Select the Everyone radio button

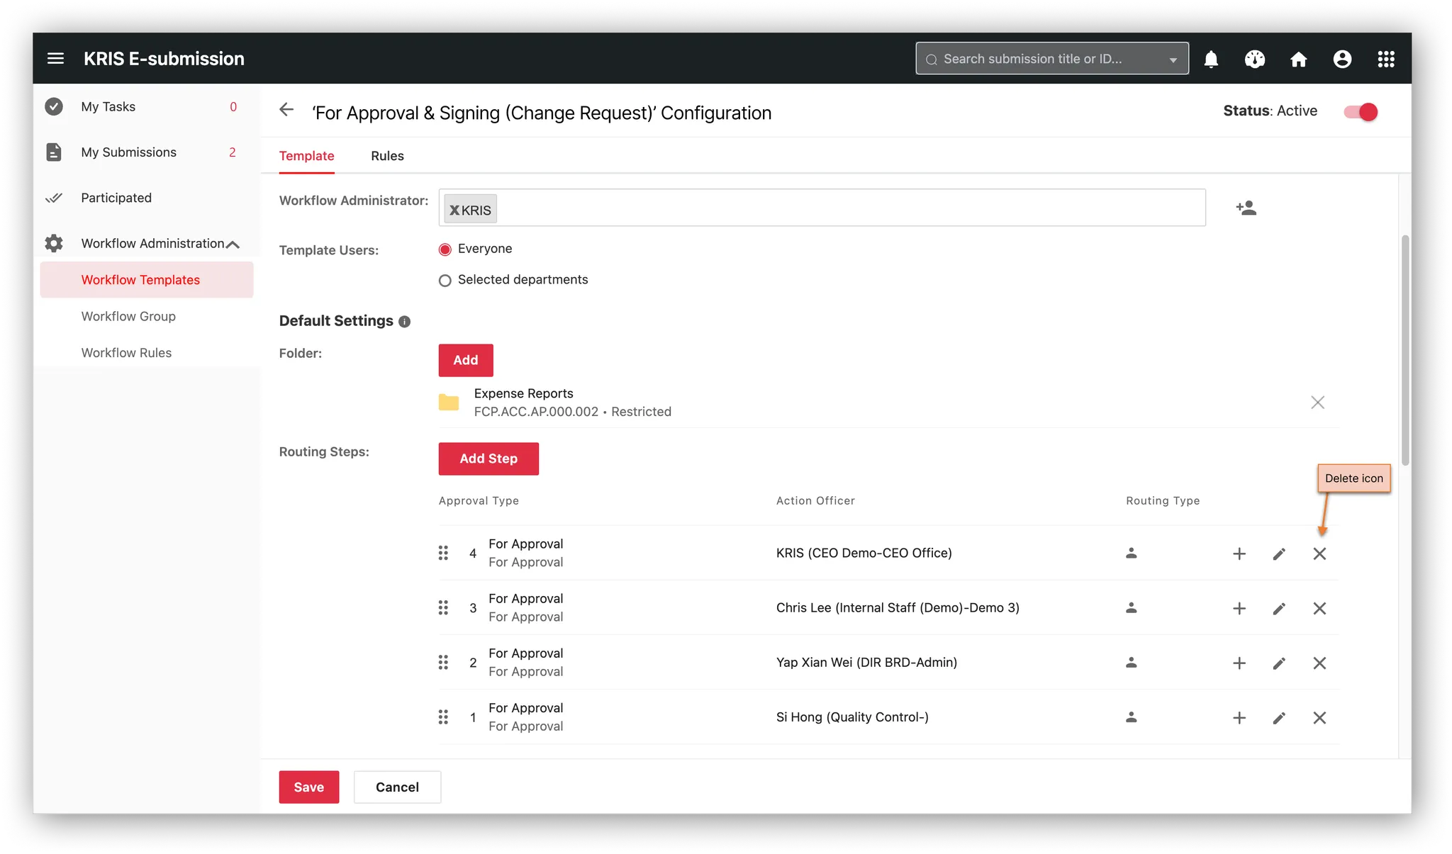click(445, 249)
